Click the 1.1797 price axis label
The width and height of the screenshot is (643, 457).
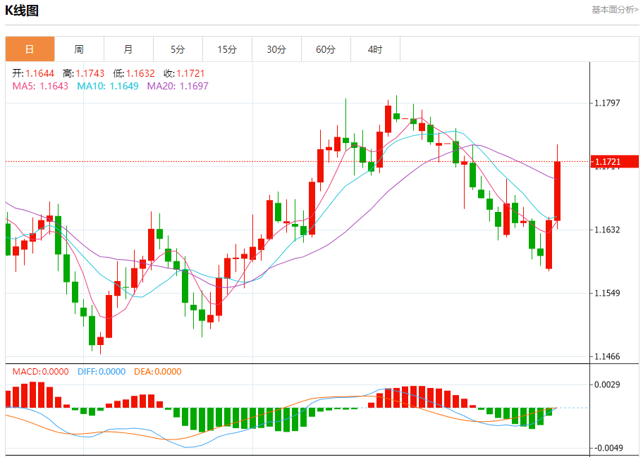(x=607, y=104)
